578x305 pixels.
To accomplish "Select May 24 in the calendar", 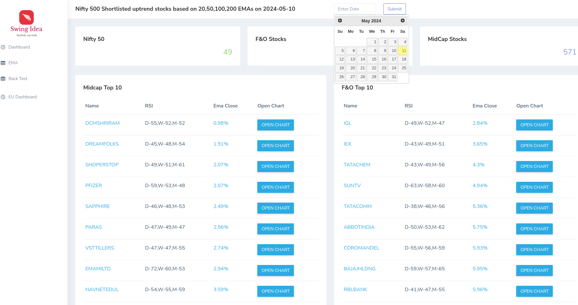I will coord(393,68).
